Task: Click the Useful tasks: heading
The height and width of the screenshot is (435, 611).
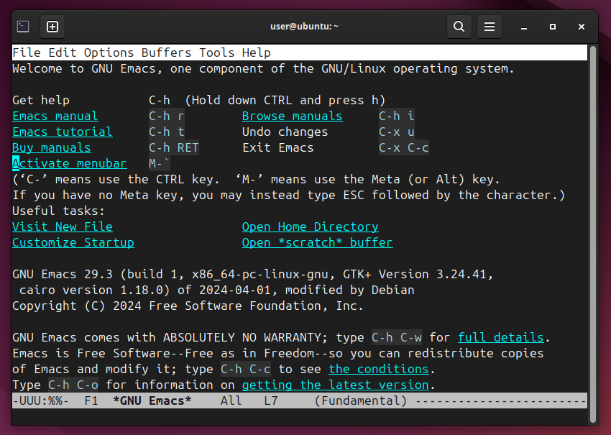Action: pos(59,211)
